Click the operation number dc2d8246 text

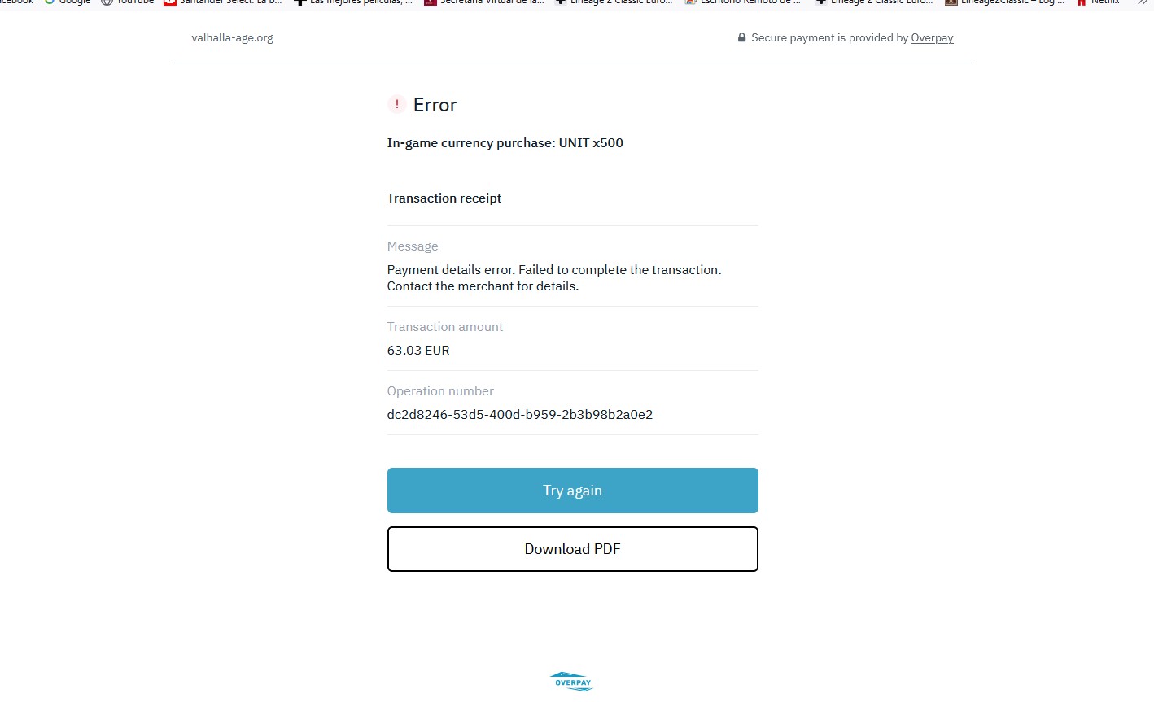click(520, 414)
